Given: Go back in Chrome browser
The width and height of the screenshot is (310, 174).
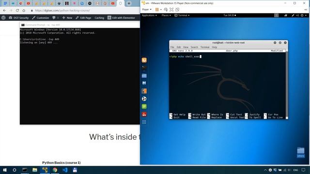Looking at the screenshot, I should 4,11.
